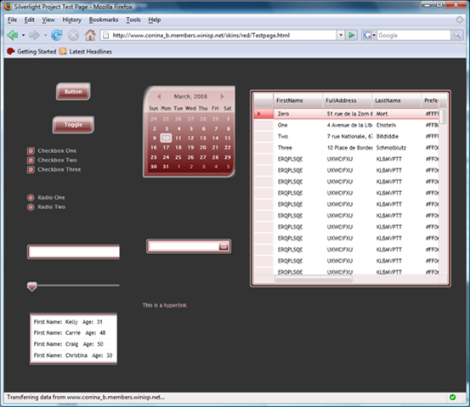470x407 pixels.
Task: Click the March, 2008 calendar header
Action: [x=190, y=97]
